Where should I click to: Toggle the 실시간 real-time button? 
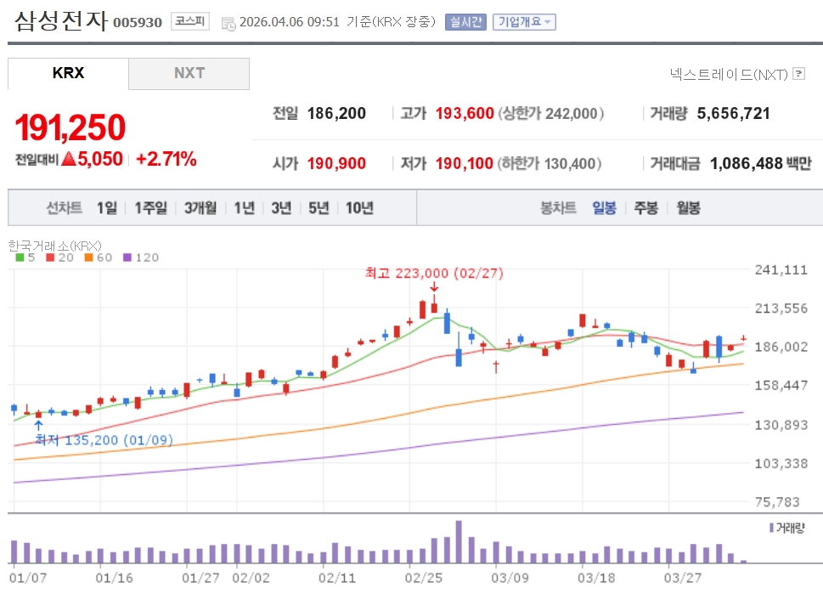[465, 22]
